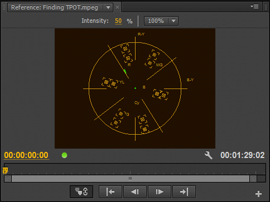The height and width of the screenshot is (202, 270).
Task: Step back one frame
Action: click(135, 191)
